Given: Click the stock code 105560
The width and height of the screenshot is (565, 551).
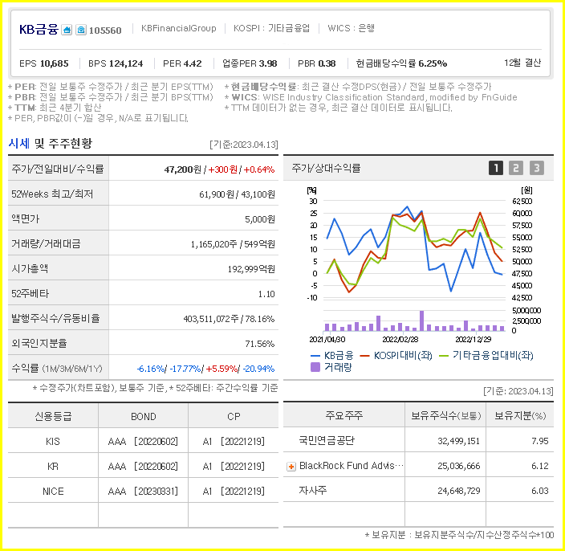Looking at the screenshot, I should tap(105, 31).
